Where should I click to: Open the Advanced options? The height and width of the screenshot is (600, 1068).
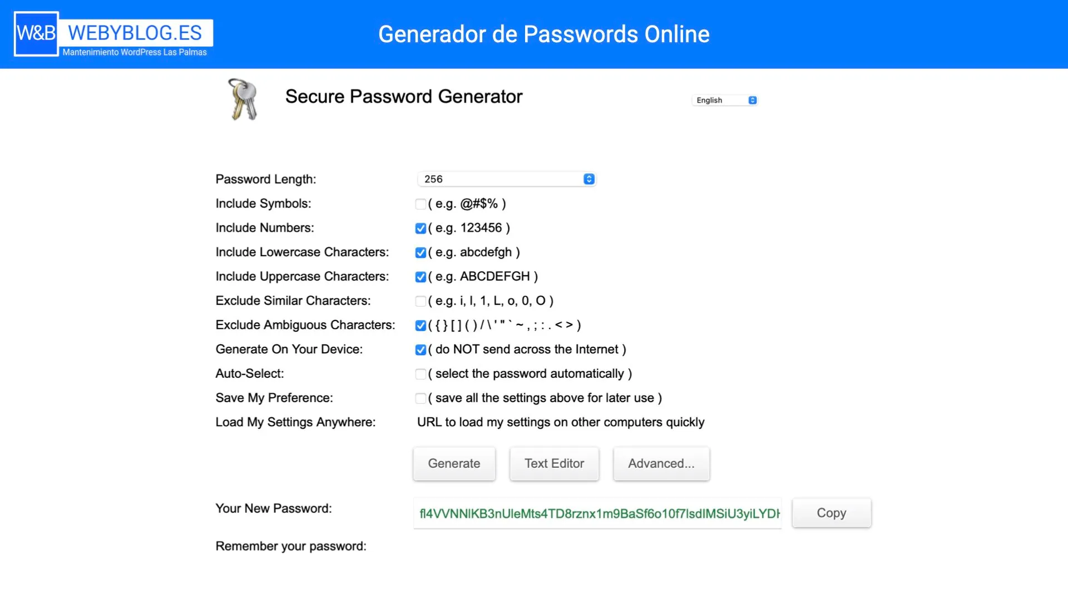pyautogui.click(x=661, y=463)
